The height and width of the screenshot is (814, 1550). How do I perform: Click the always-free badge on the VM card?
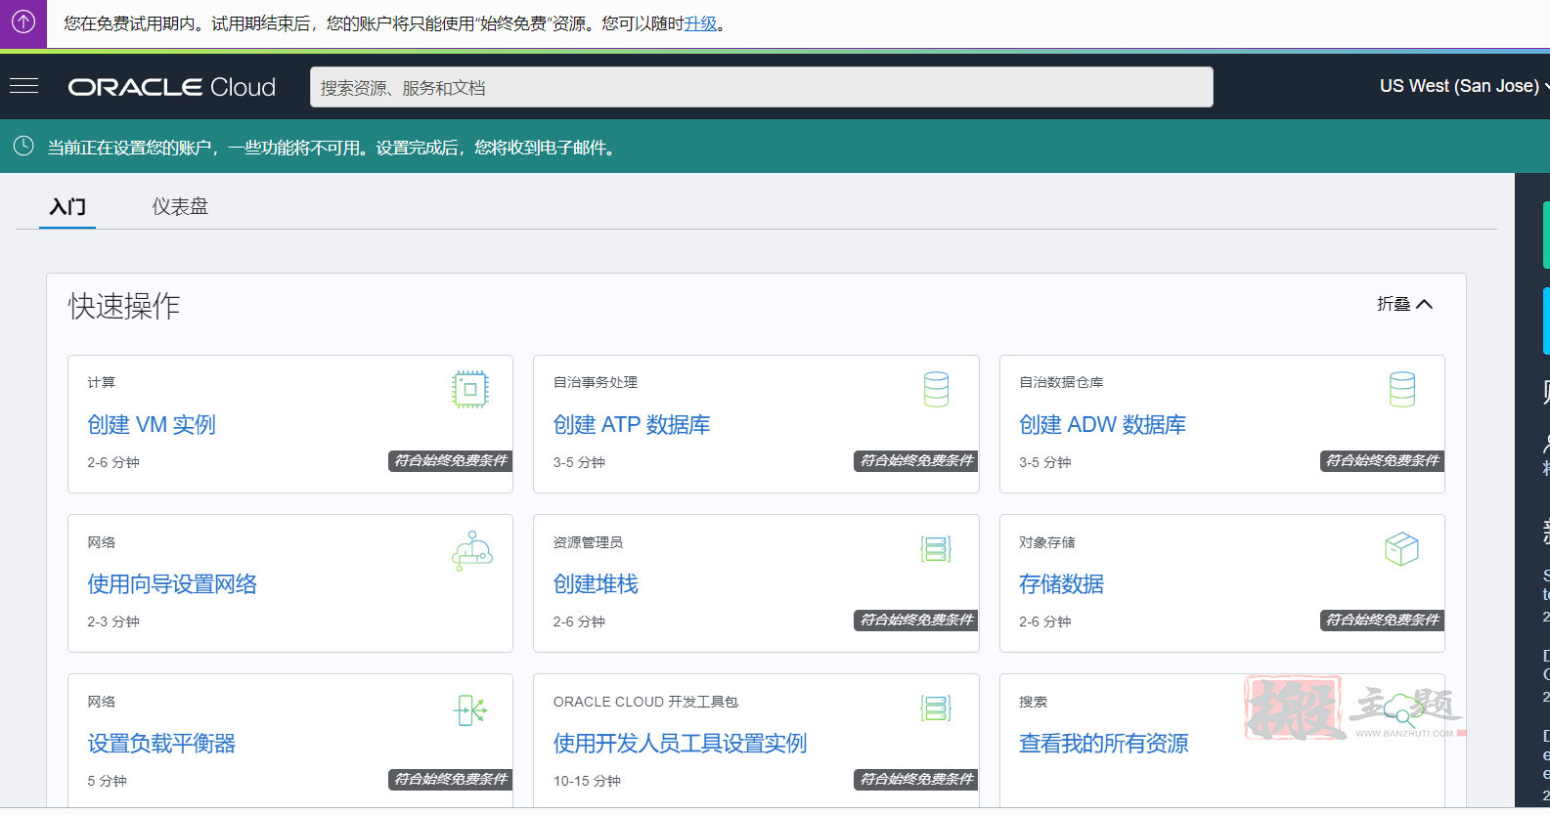coord(451,461)
